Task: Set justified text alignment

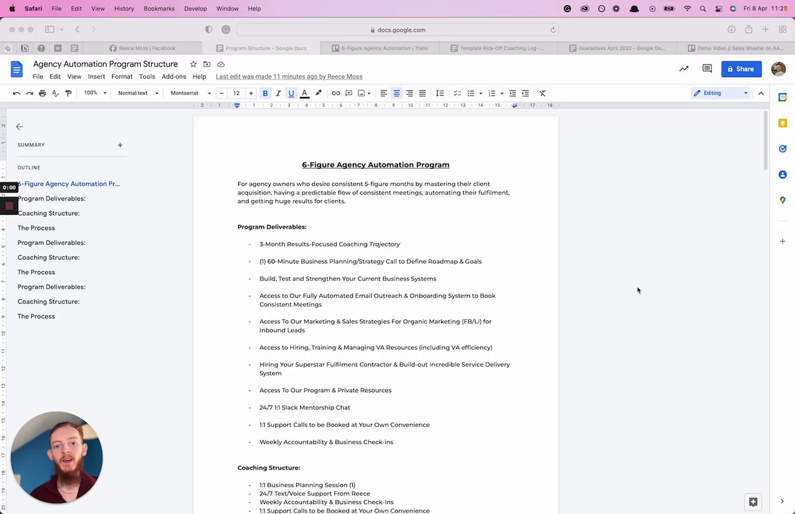Action: pyautogui.click(x=422, y=93)
